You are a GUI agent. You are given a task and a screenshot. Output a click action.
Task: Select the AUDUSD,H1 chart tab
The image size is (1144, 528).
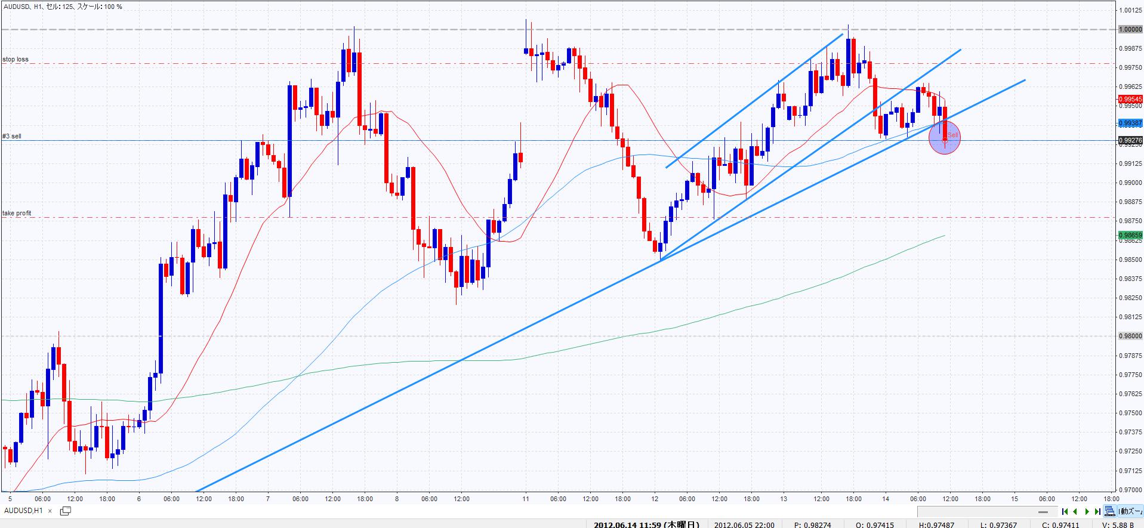[23, 511]
